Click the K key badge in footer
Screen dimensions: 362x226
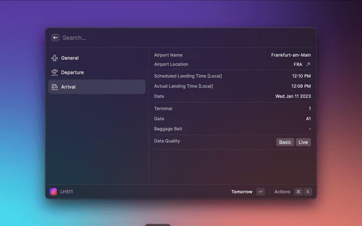click(x=308, y=192)
